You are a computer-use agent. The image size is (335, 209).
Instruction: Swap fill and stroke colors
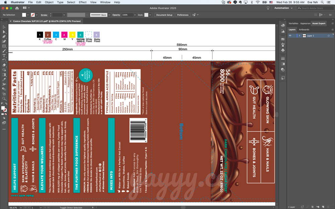[x=6, y=104]
